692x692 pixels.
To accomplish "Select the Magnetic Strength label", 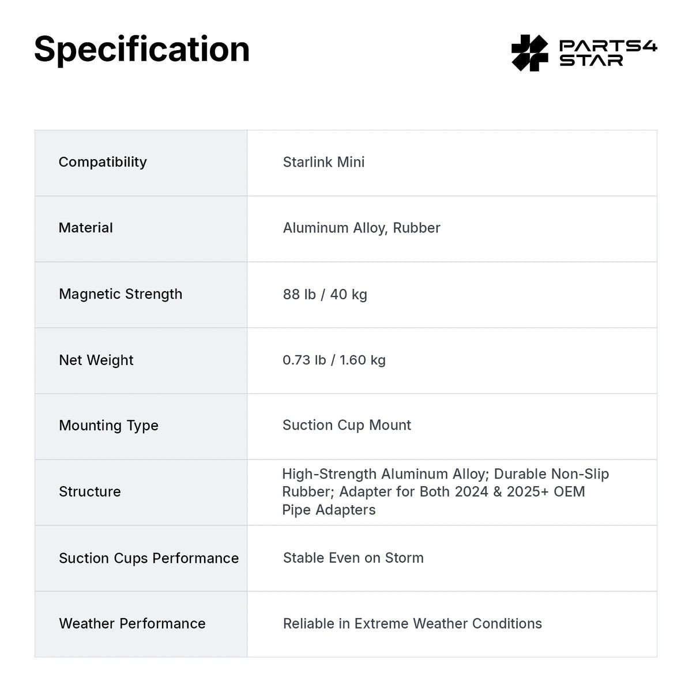I will coord(121,294).
